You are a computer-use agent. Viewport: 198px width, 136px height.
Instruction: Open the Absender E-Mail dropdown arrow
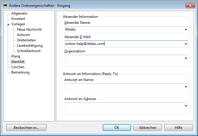pyautogui.click(x=186, y=44)
